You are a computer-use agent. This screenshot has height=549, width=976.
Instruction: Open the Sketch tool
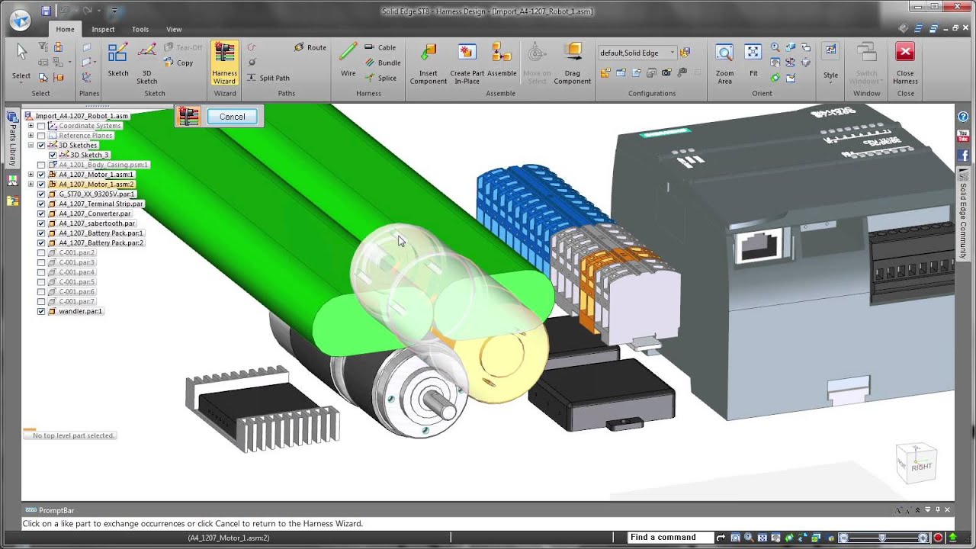click(118, 60)
